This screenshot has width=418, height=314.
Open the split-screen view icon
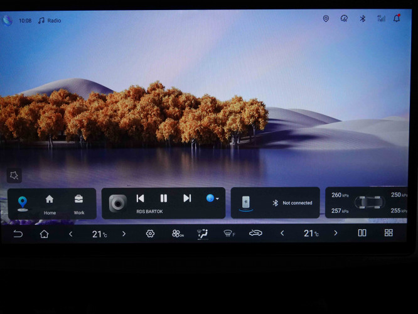[x=362, y=233]
